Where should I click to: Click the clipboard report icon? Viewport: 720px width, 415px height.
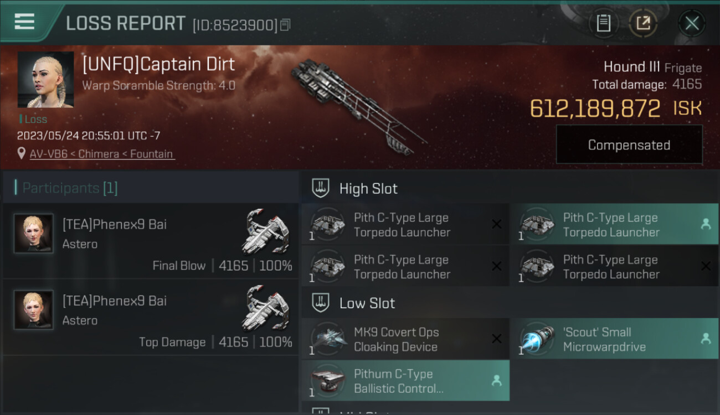[604, 23]
